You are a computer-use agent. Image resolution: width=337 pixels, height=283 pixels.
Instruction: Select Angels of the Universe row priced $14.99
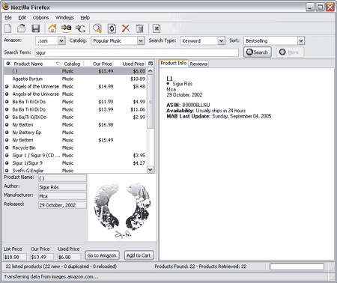(76, 86)
